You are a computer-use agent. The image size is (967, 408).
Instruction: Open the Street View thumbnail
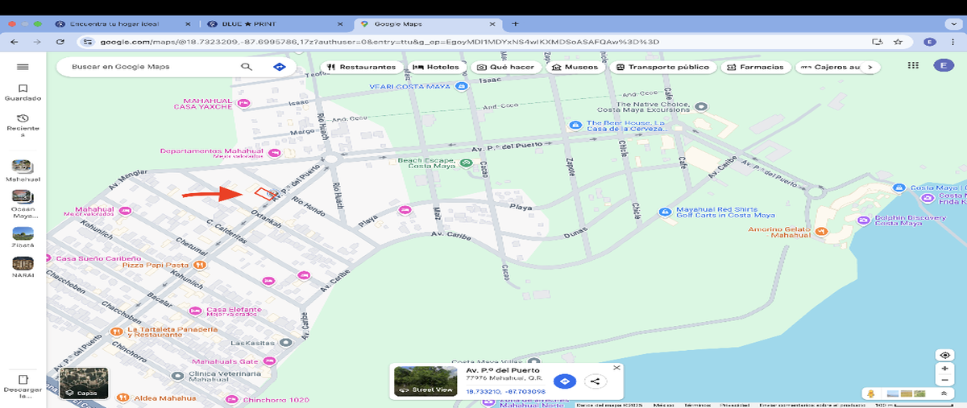[426, 381]
